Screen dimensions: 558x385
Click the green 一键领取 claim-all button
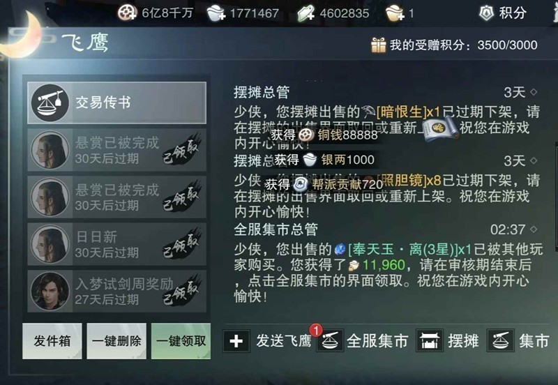tap(181, 341)
